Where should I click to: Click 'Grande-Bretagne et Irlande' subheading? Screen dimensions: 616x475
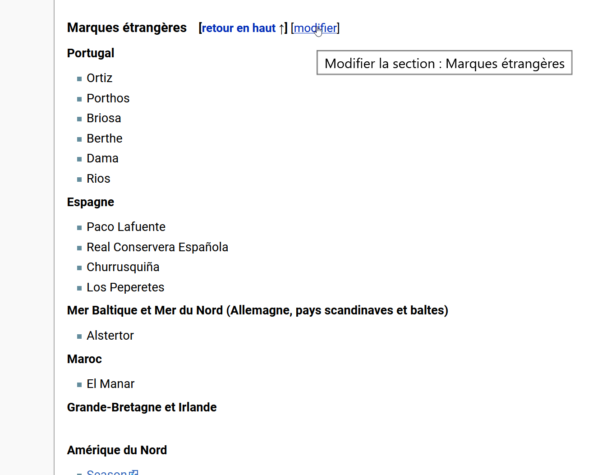(x=142, y=407)
